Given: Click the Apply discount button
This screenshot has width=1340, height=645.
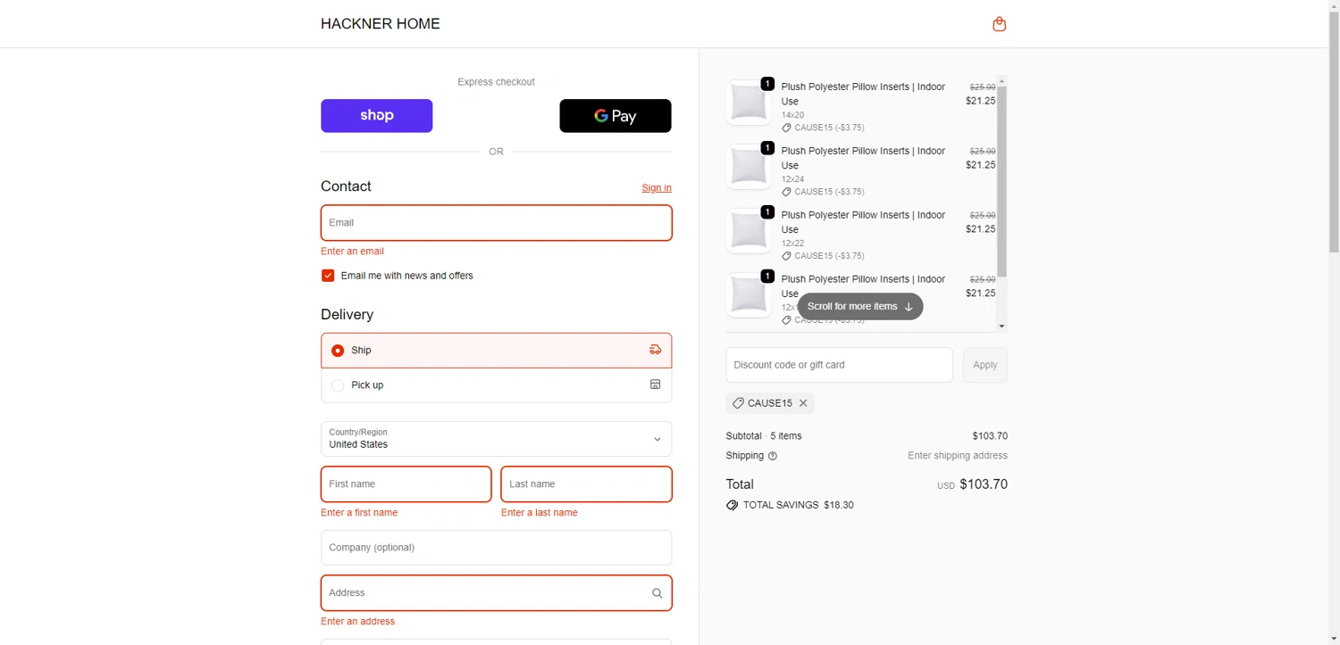Looking at the screenshot, I should pos(984,365).
